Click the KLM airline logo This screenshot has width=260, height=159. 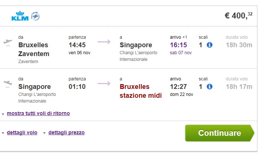[20, 16]
